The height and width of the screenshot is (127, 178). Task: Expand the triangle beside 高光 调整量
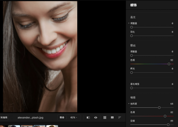click(129, 23)
